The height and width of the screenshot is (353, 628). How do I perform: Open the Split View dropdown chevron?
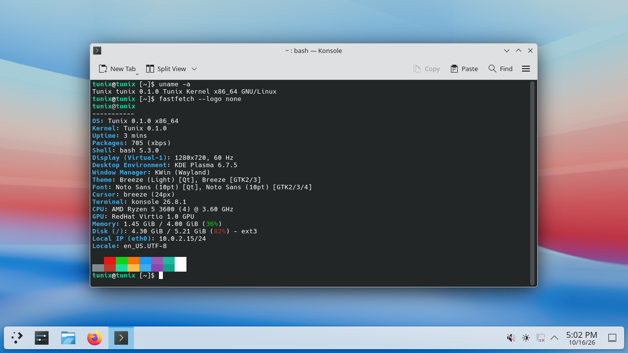click(x=194, y=69)
